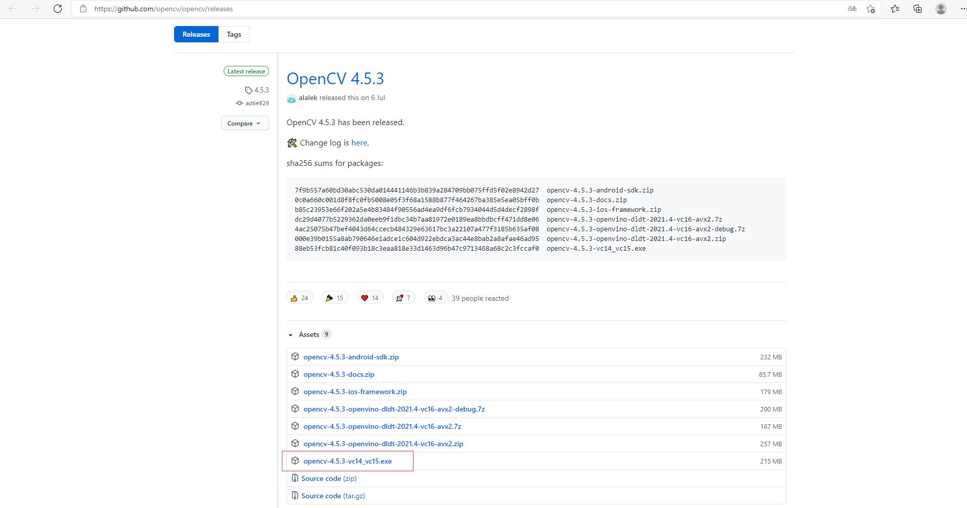Download opencv-4.5.3-vc14_vc15.exe
Viewport: 967px width, 508px height.
tap(347, 461)
